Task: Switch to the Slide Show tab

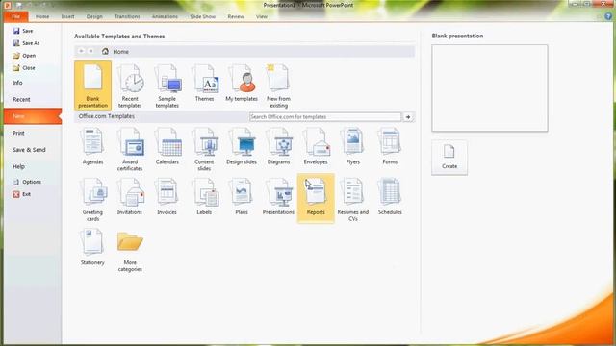Action: [x=203, y=16]
